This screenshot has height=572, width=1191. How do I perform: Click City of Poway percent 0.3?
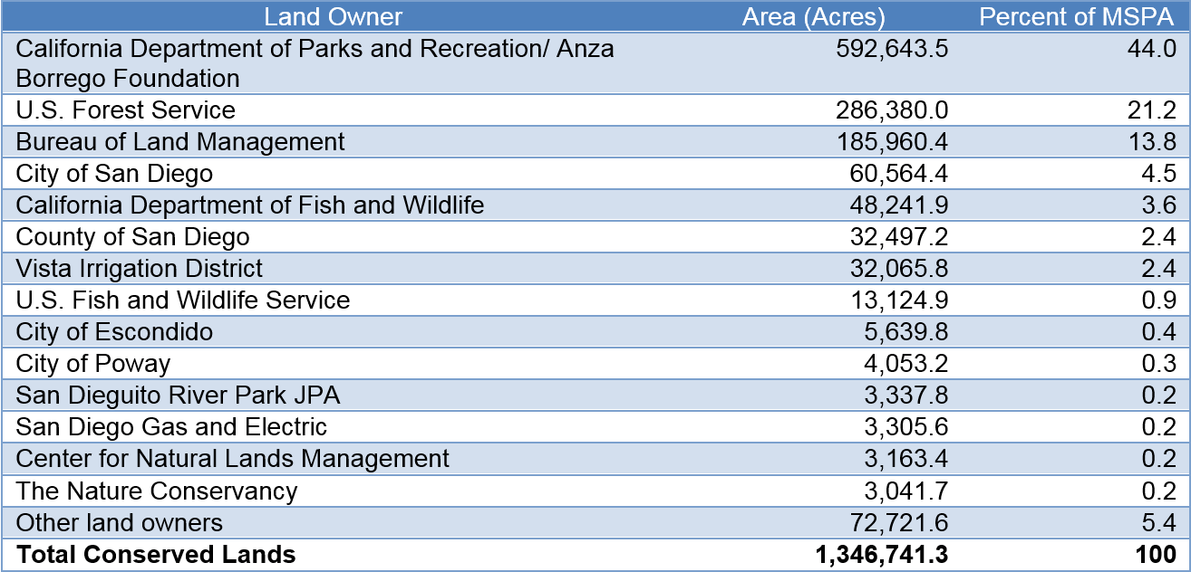point(1157,364)
